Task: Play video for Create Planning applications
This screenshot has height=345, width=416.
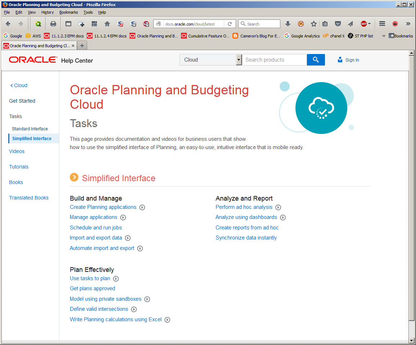Action: pos(142,207)
